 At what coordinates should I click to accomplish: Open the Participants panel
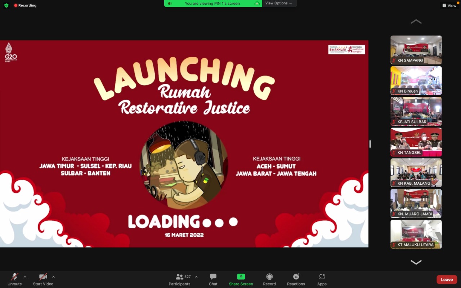[x=179, y=279]
